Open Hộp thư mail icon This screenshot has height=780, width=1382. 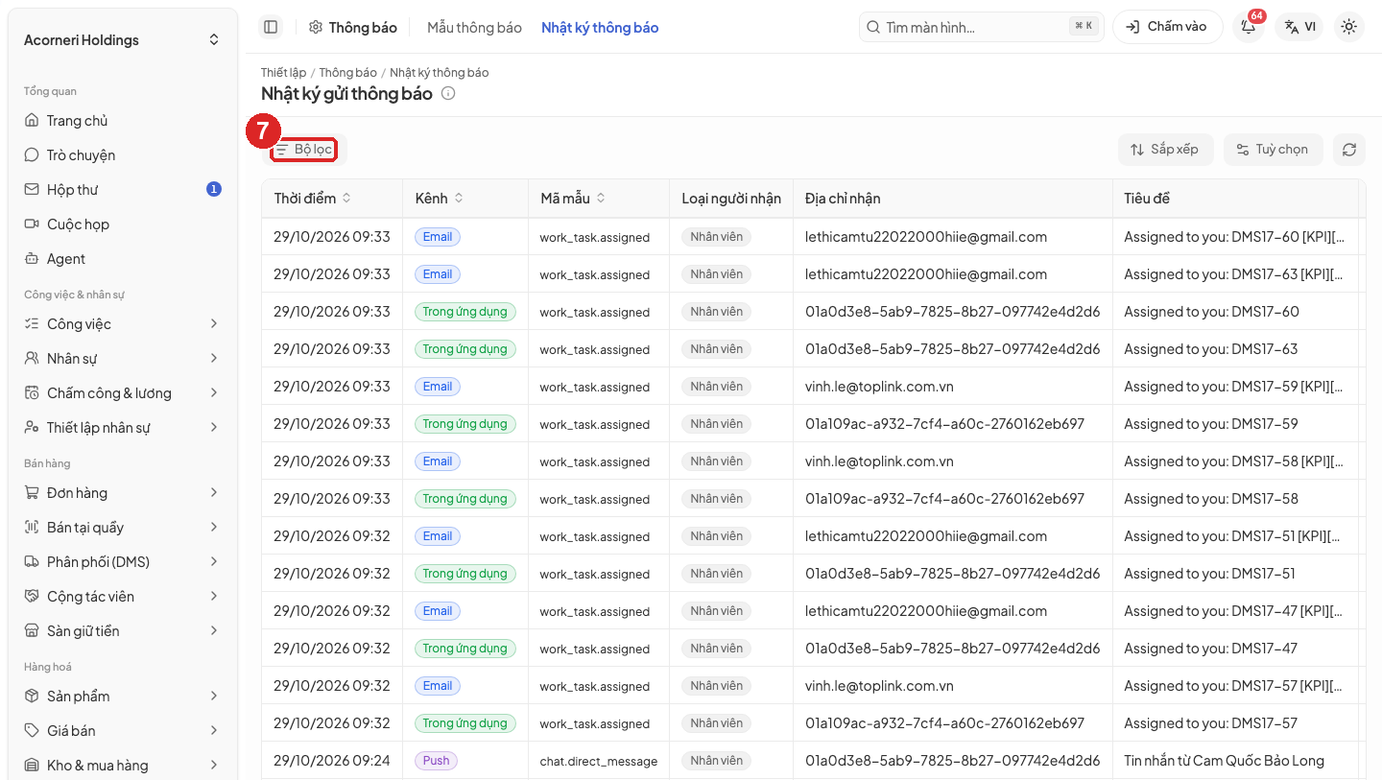[32, 190]
